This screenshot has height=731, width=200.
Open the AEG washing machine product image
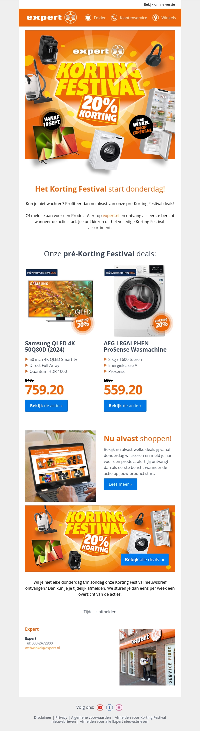(x=139, y=301)
